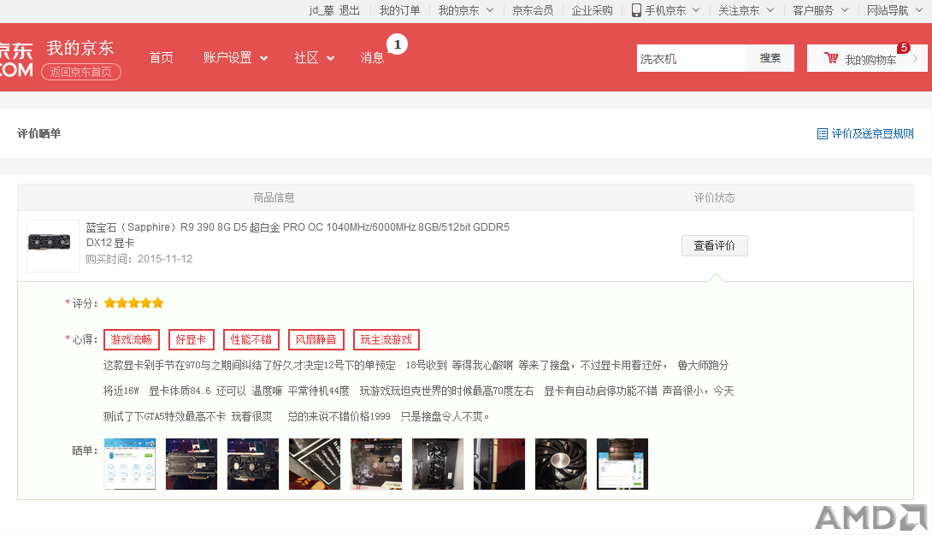Image resolution: width=932 pixels, height=535 pixels.
Task: Open 消息 in the red navigation
Action: [372, 57]
